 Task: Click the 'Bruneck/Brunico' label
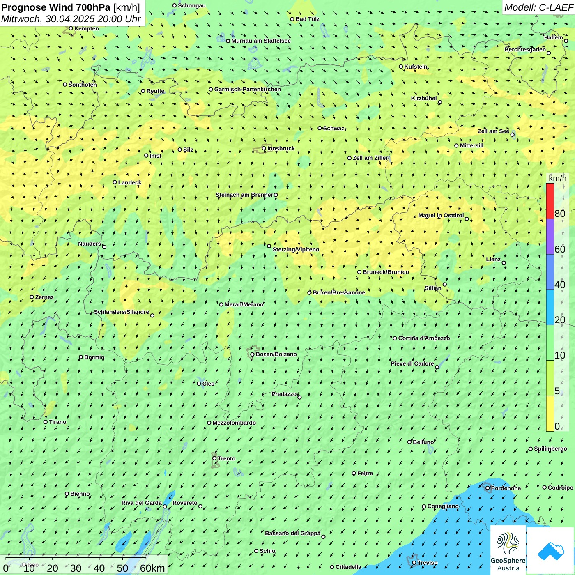(x=386, y=272)
